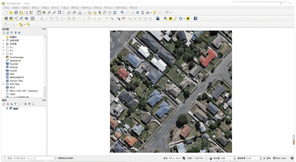The width and height of the screenshot is (296, 162).
Task: Expand the XYZ Tiles node
Action: tap(3, 84)
